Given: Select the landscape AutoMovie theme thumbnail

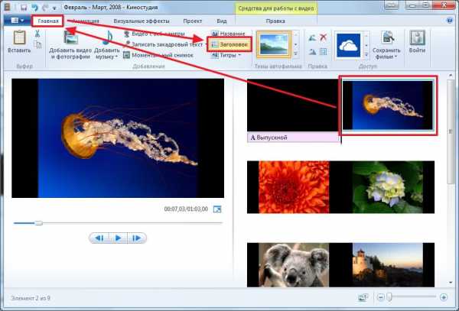Looking at the screenshot, I should [x=274, y=44].
